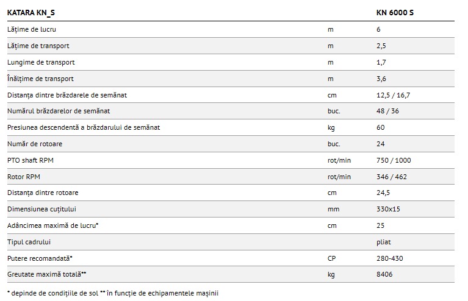Select the 48 / 36 coulter count value

[x=389, y=111]
